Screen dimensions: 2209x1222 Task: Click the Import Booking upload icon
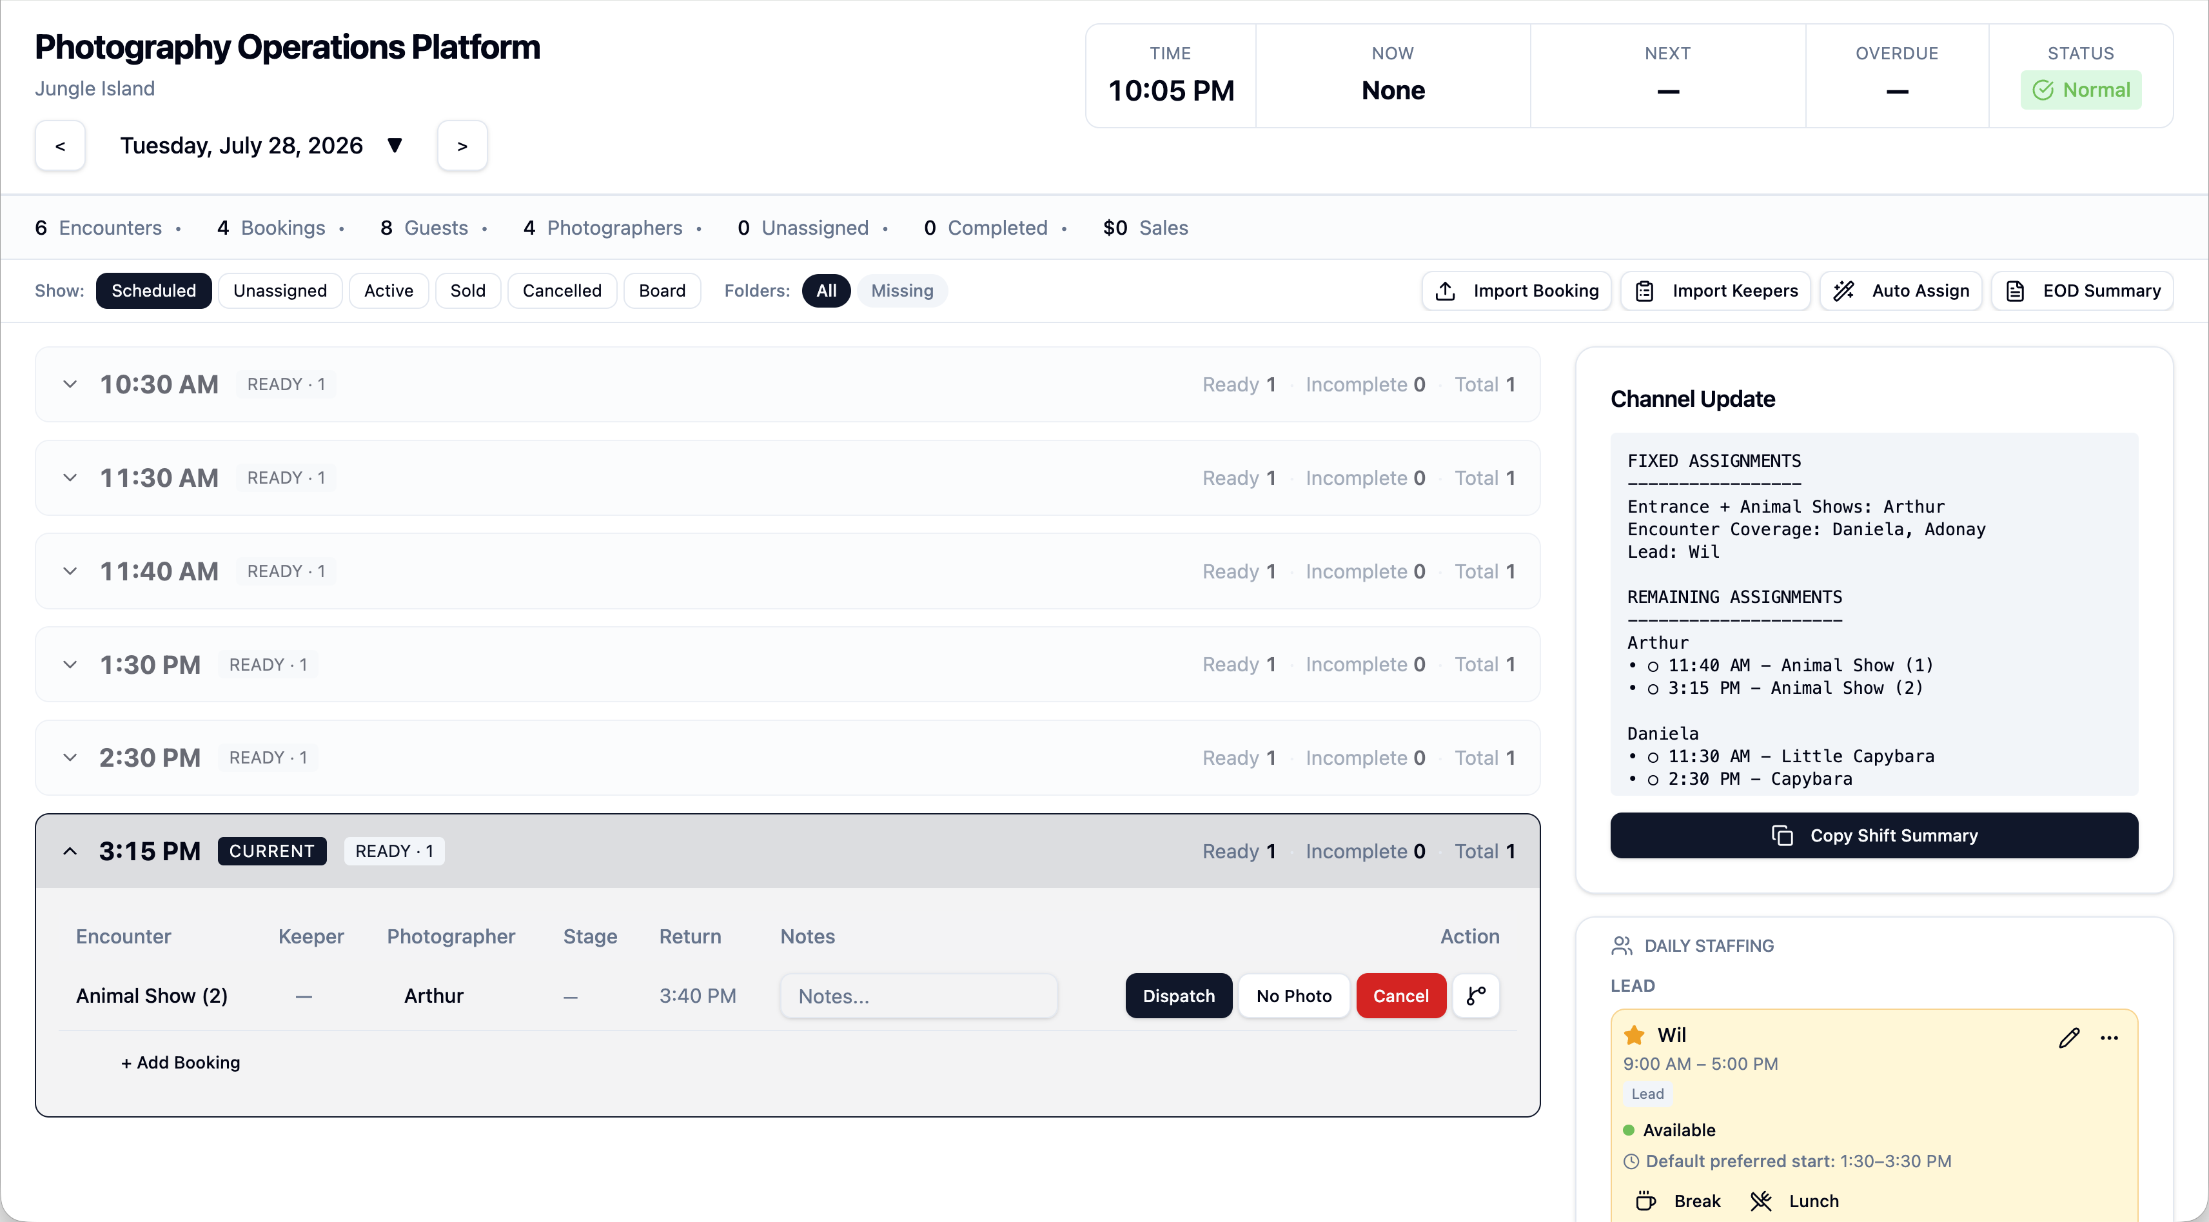pos(1445,291)
